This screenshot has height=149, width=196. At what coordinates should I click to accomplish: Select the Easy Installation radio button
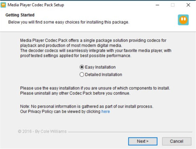pyautogui.click(x=82, y=67)
